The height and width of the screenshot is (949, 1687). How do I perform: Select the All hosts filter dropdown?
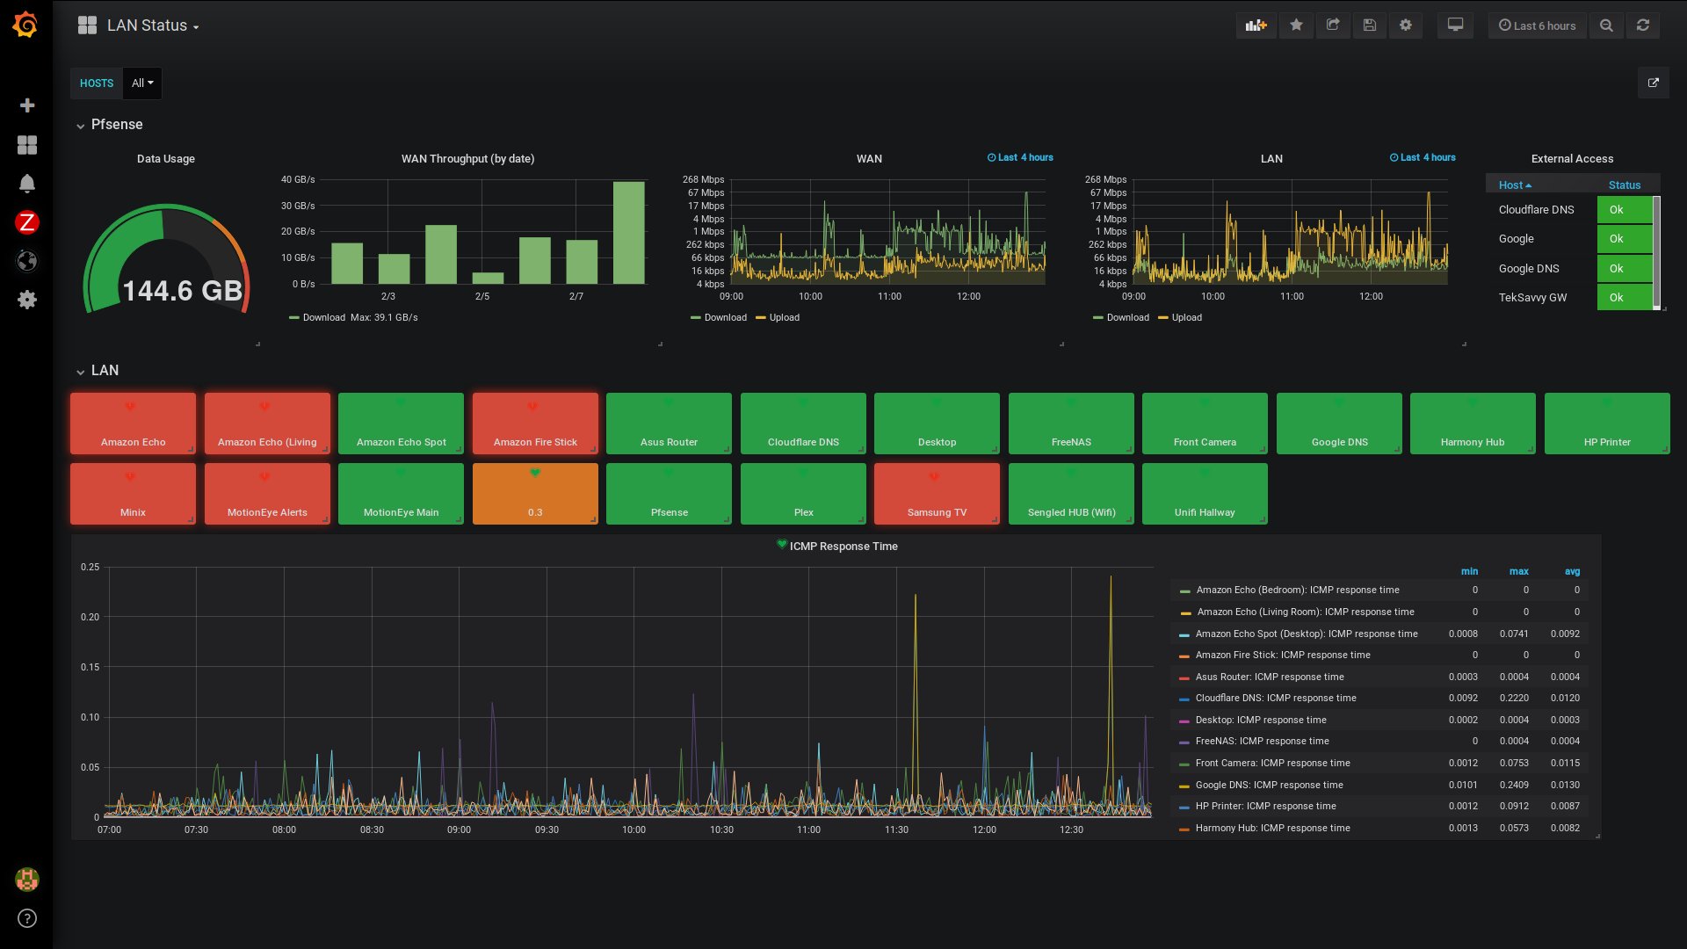click(141, 83)
